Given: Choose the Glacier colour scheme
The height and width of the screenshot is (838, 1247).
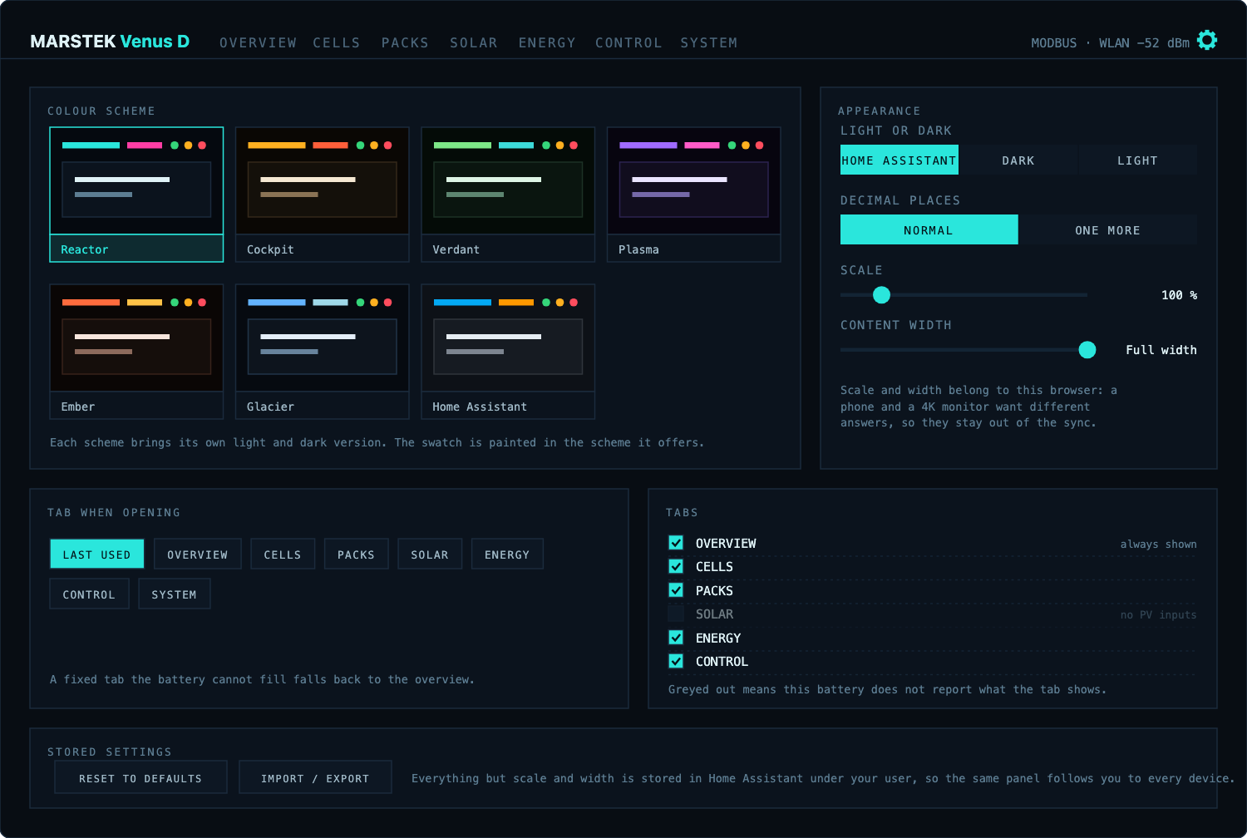Looking at the screenshot, I should 322,352.
